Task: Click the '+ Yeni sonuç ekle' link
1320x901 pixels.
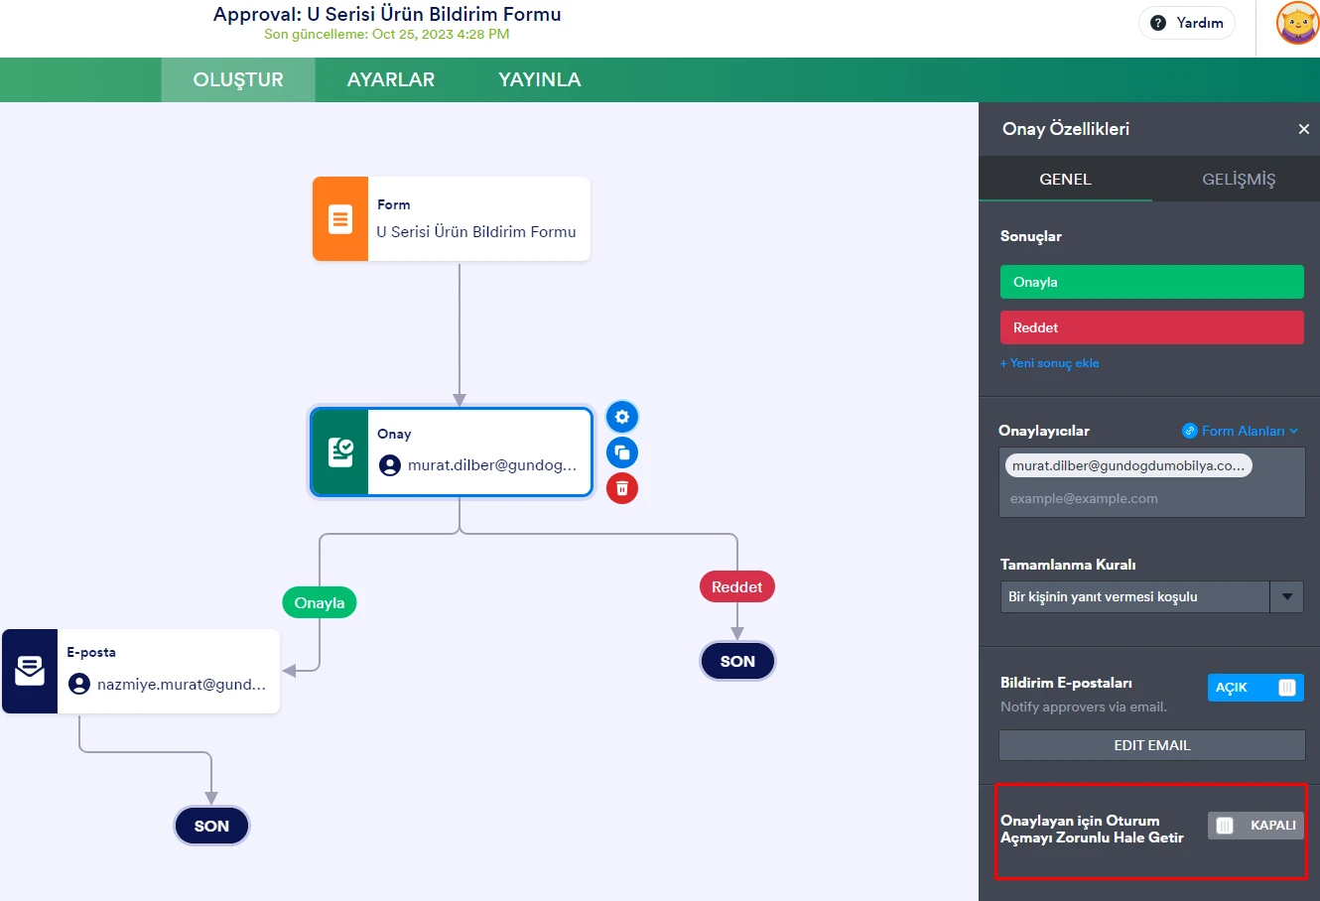Action: click(1049, 363)
